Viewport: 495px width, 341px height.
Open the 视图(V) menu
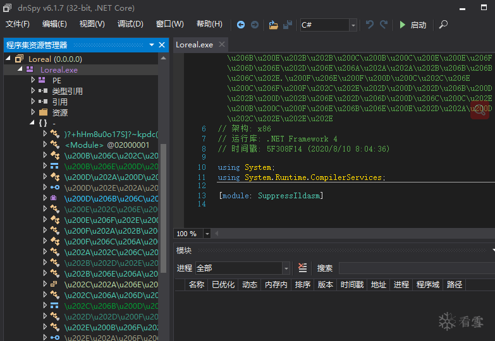92,24
